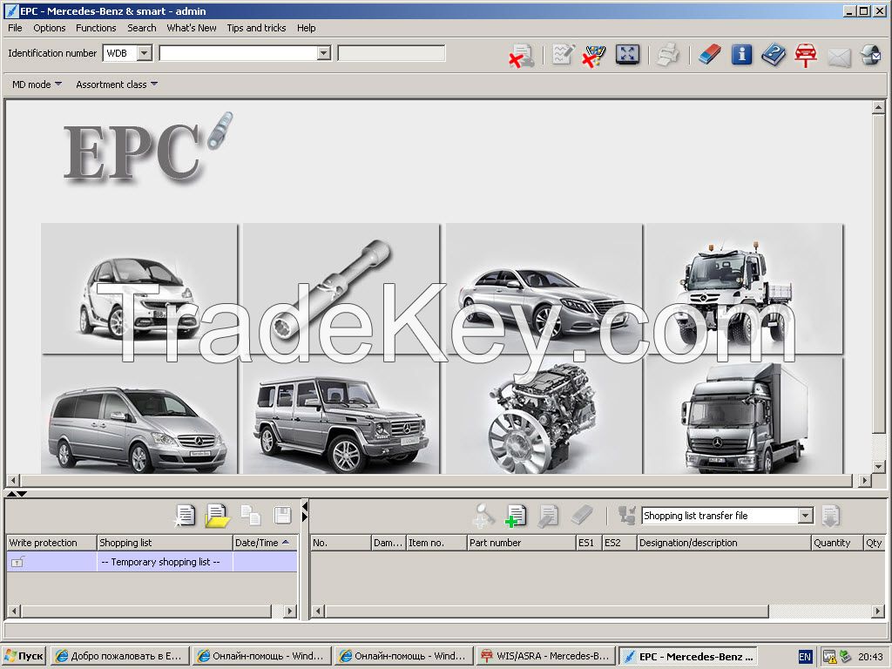892x669 pixels.
Task: Click the eraser icon to clear input
Action: coord(709,55)
